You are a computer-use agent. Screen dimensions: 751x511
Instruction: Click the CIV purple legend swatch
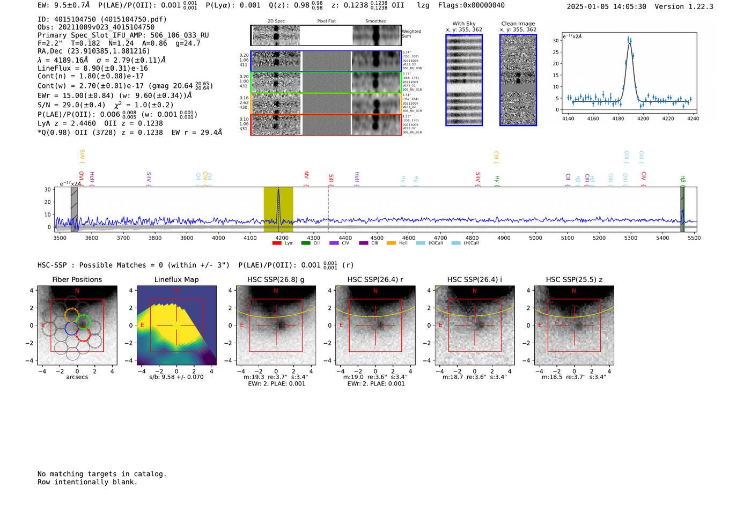(x=334, y=243)
